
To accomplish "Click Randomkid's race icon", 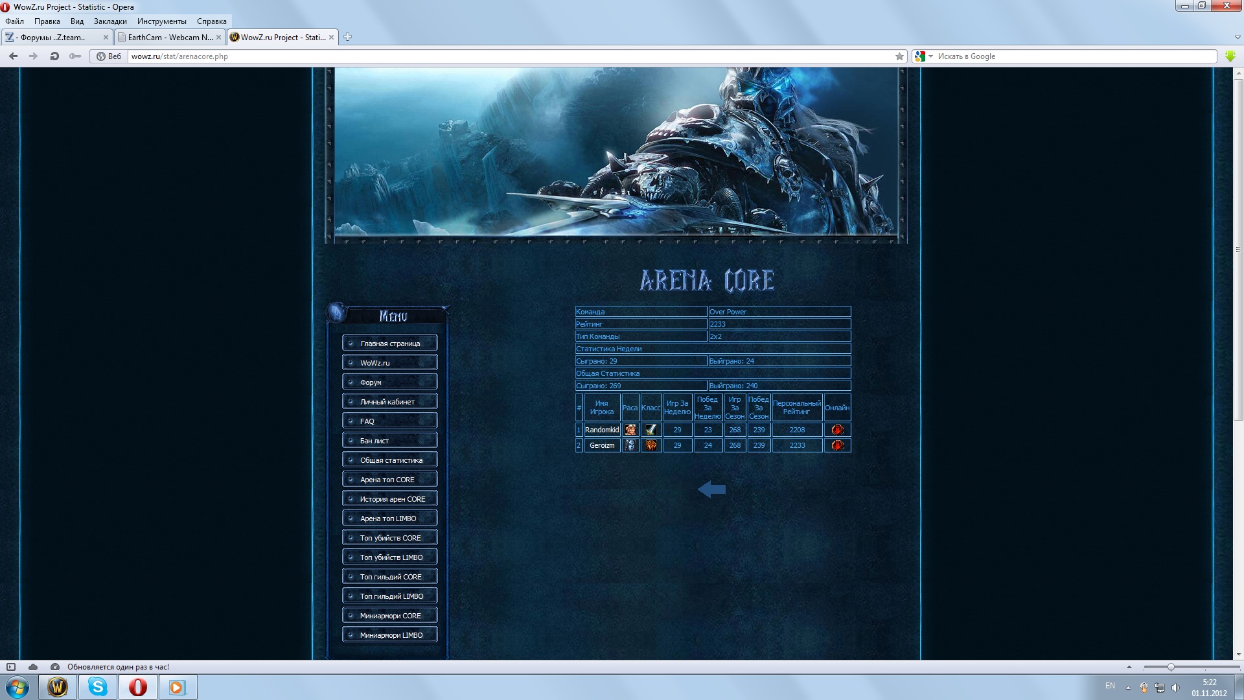I will click(x=630, y=430).
